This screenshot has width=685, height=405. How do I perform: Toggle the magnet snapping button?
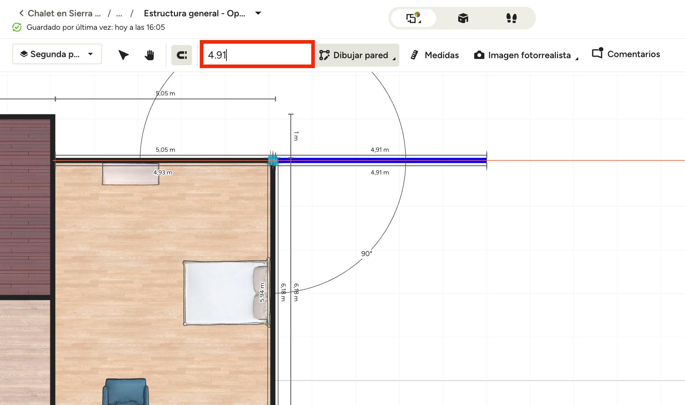click(182, 55)
